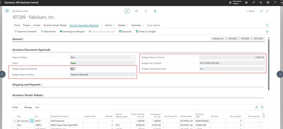The image size is (283, 129).
Task: Click the FURNITURE tax group cell
Action: point(202,125)
